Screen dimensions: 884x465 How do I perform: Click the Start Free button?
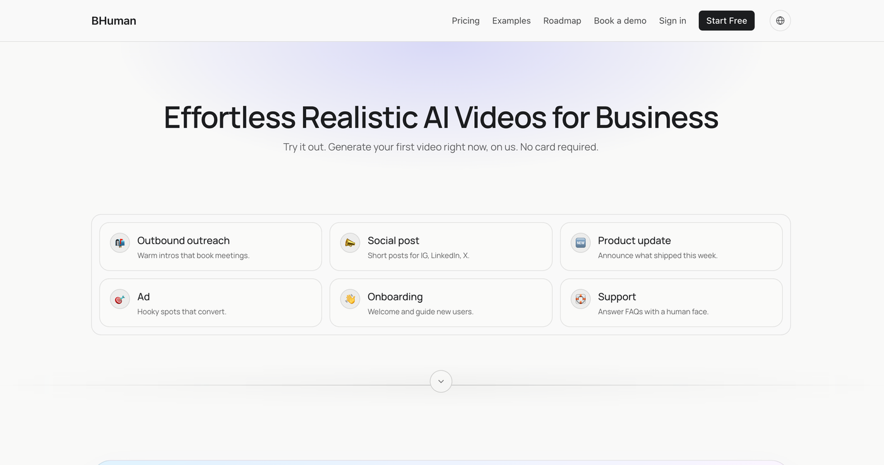tap(726, 21)
